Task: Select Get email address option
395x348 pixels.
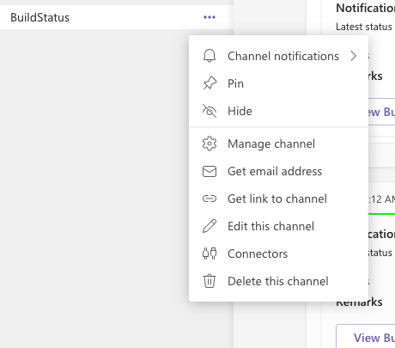Action: tap(278, 171)
